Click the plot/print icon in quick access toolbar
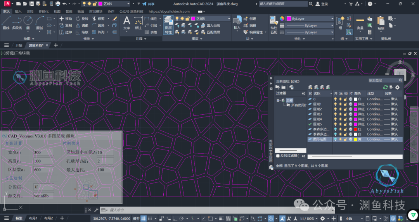The width and height of the screenshot is (419, 222). pos(58,4)
